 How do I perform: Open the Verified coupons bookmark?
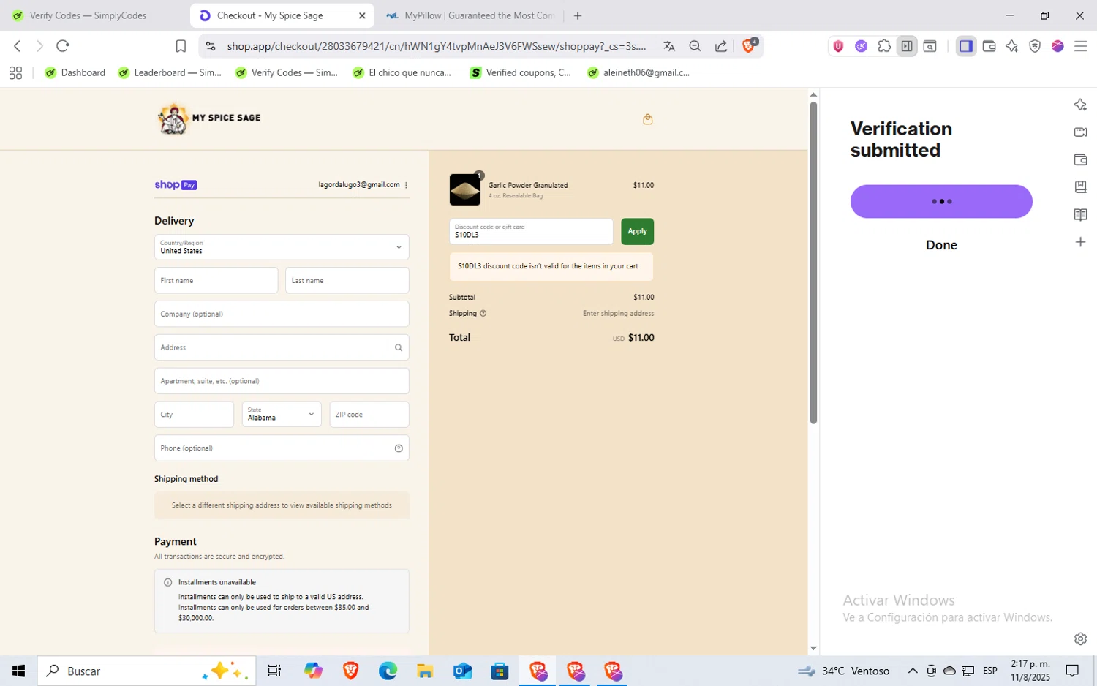521,72
